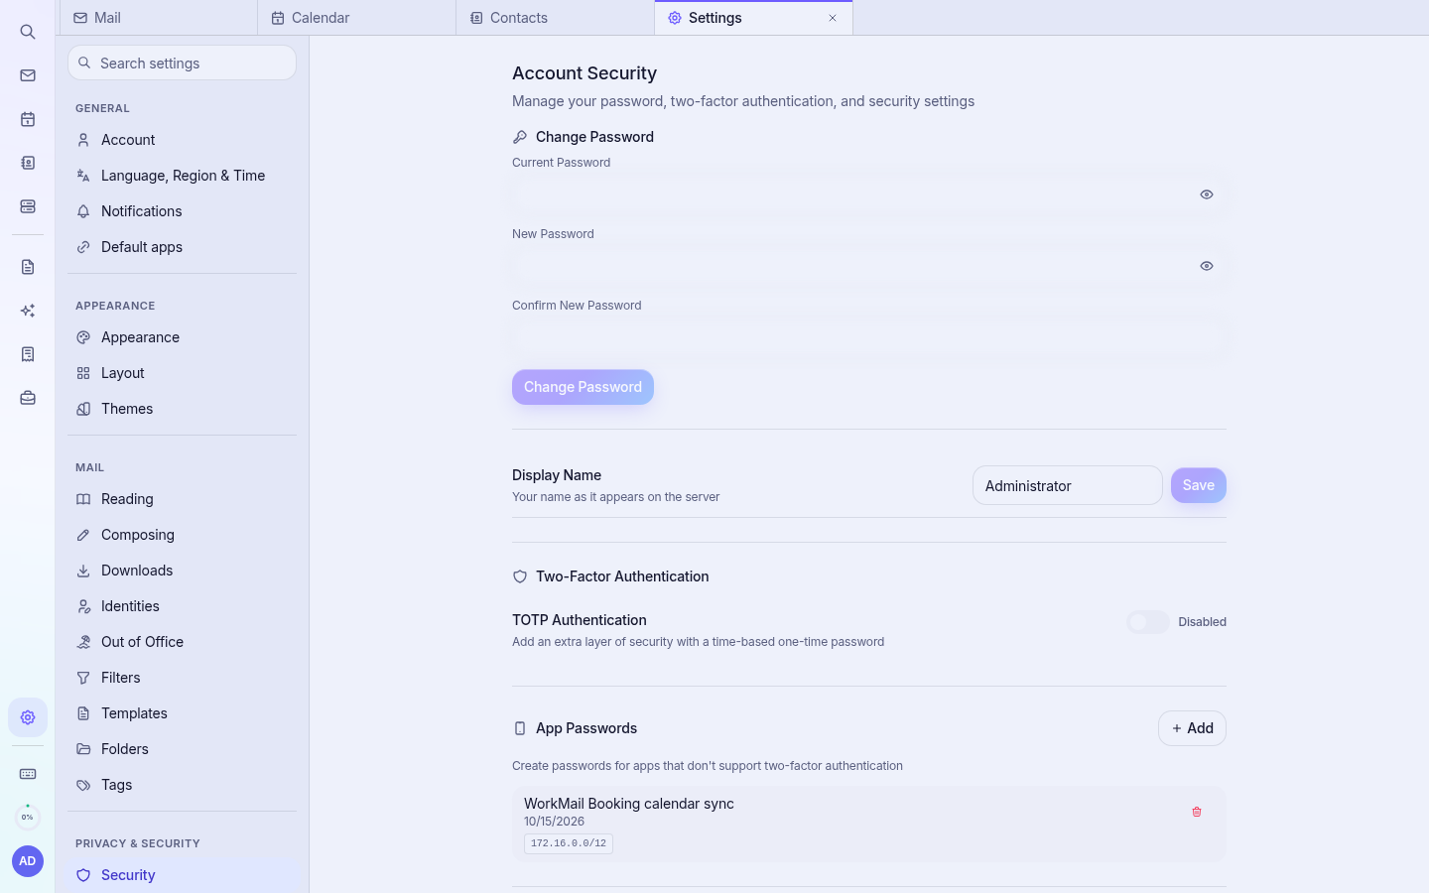Open Tags settings

183,785
